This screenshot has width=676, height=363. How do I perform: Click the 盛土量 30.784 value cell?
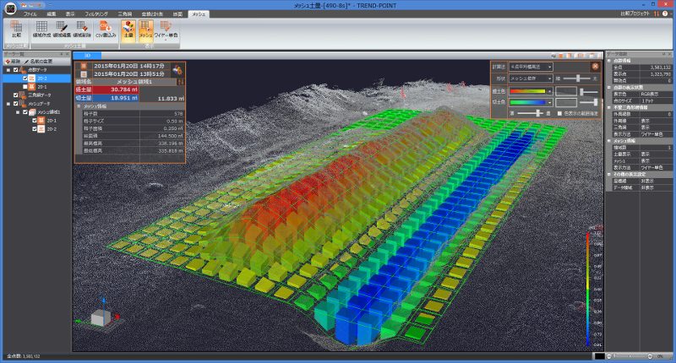tap(115, 89)
